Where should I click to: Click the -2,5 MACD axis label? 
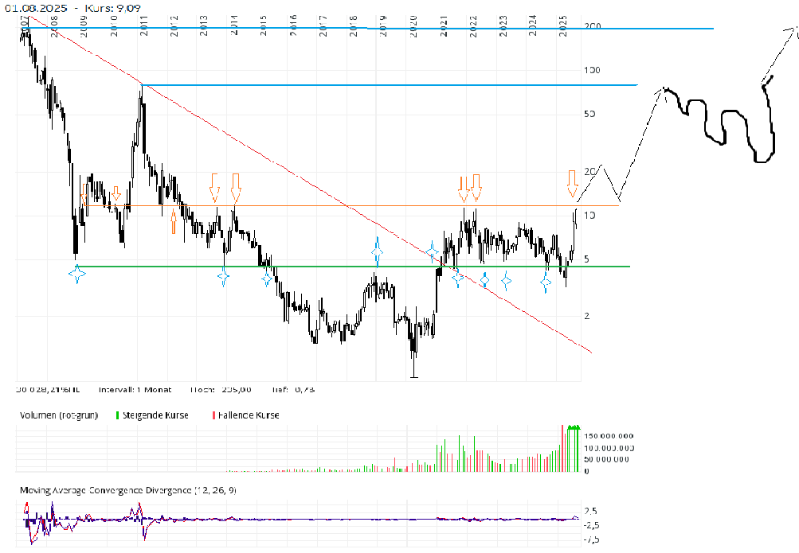(590, 525)
